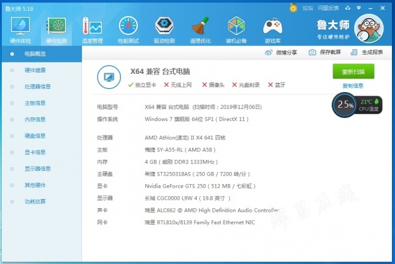Viewport: 395px width, 264px height.
Task: Click the 蓝牙 status indicator
Action: point(276,85)
